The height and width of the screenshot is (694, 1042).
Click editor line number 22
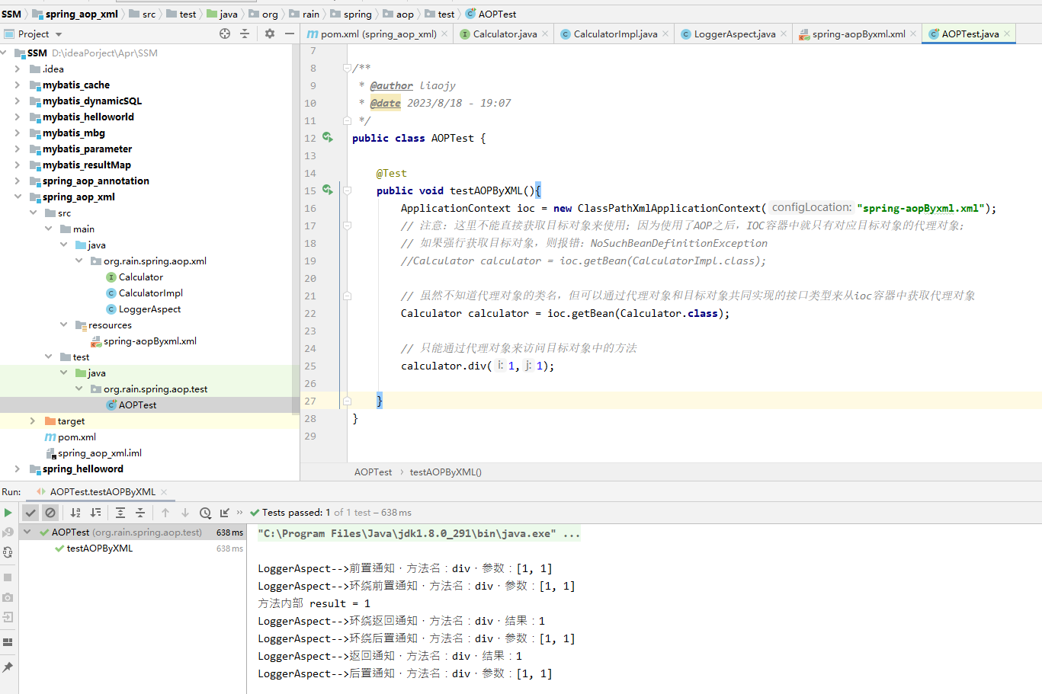pyautogui.click(x=310, y=313)
